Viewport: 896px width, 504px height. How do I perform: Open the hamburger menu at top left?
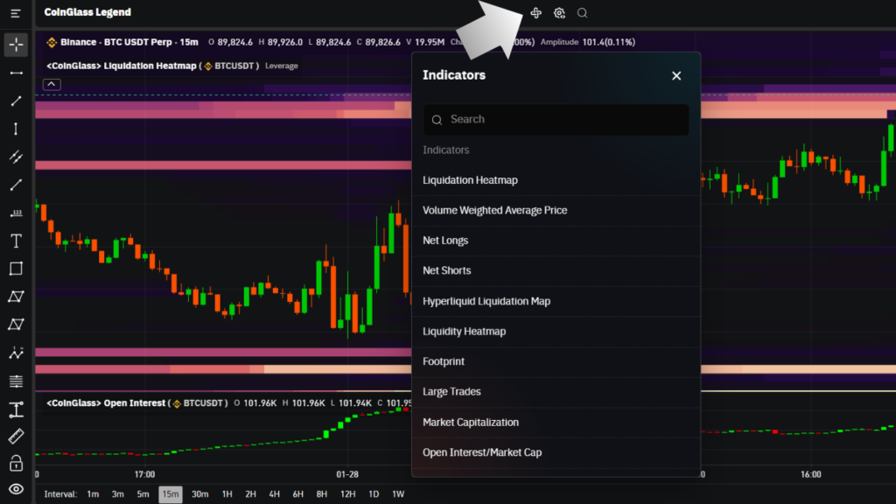(x=16, y=13)
